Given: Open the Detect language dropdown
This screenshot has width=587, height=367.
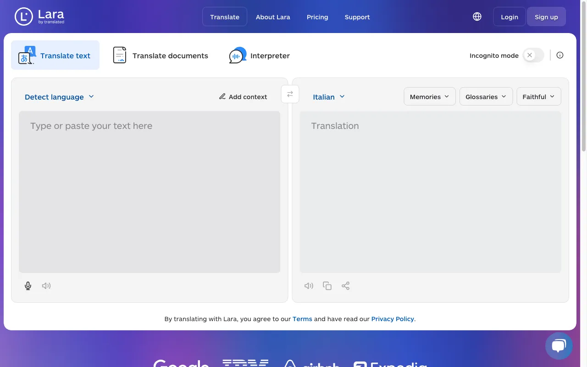Looking at the screenshot, I should click(x=59, y=97).
